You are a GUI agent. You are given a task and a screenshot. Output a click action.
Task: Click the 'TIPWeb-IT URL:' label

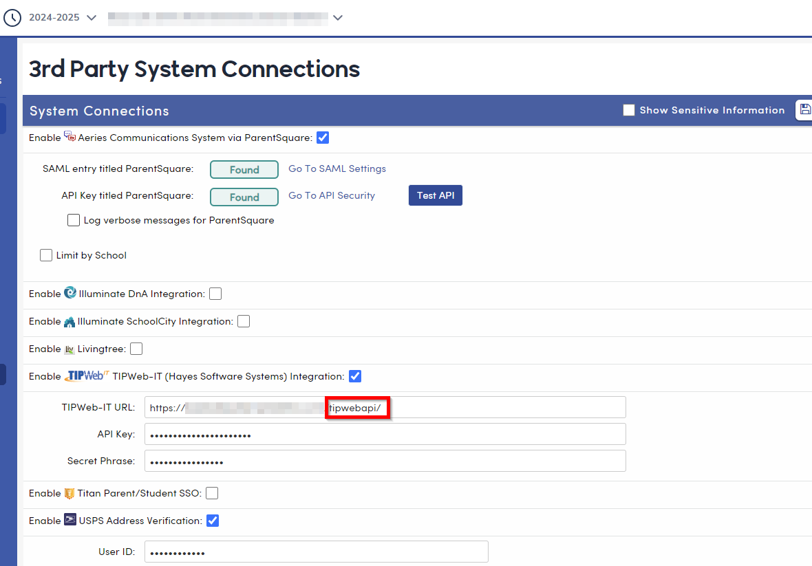(98, 407)
